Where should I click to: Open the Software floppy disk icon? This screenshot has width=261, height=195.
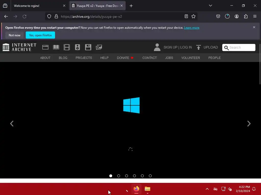pos(88,47)
